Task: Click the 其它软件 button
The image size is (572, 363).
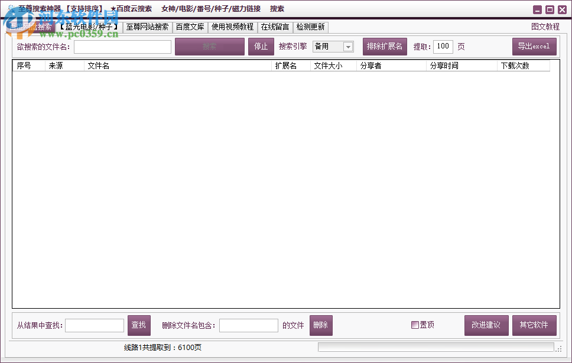Action: click(x=534, y=325)
